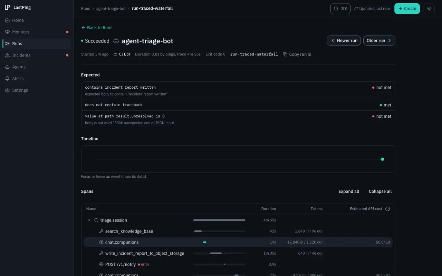Click the Monitors heartbeat icon
This screenshot has width=442, height=276.
pyautogui.click(x=7, y=32)
